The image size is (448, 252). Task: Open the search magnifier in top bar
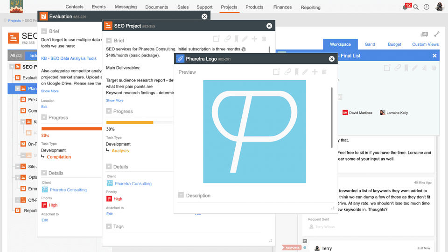tap(416, 7)
